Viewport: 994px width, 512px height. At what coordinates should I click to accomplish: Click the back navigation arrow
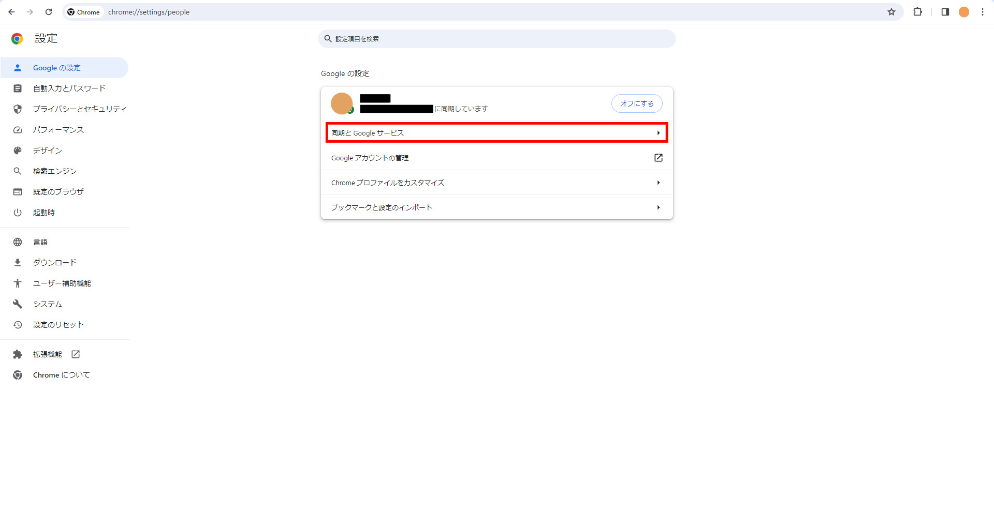pyautogui.click(x=11, y=12)
